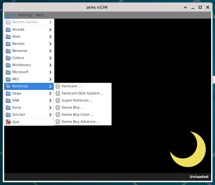Click the Super Famicom cartridge icon
Viewport: 215px width, 185px height.
click(x=58, y=101)
